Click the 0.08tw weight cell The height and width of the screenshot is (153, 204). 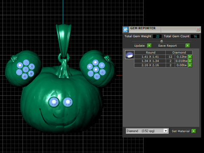click(x=181, y=65)
